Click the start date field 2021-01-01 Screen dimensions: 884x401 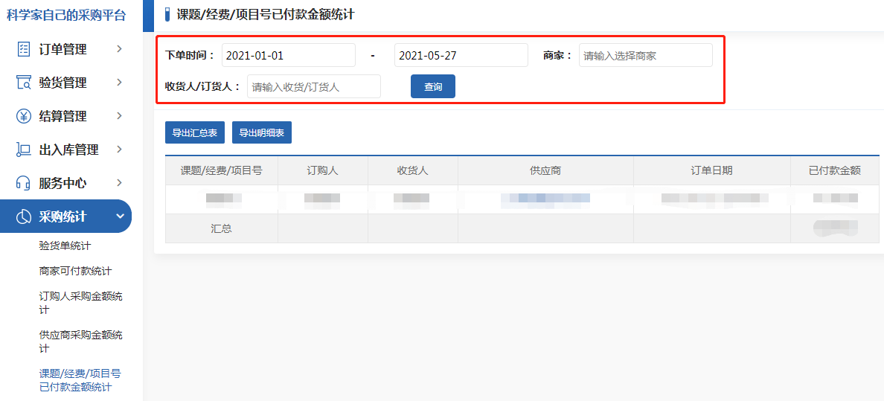[x=288, y=55]
